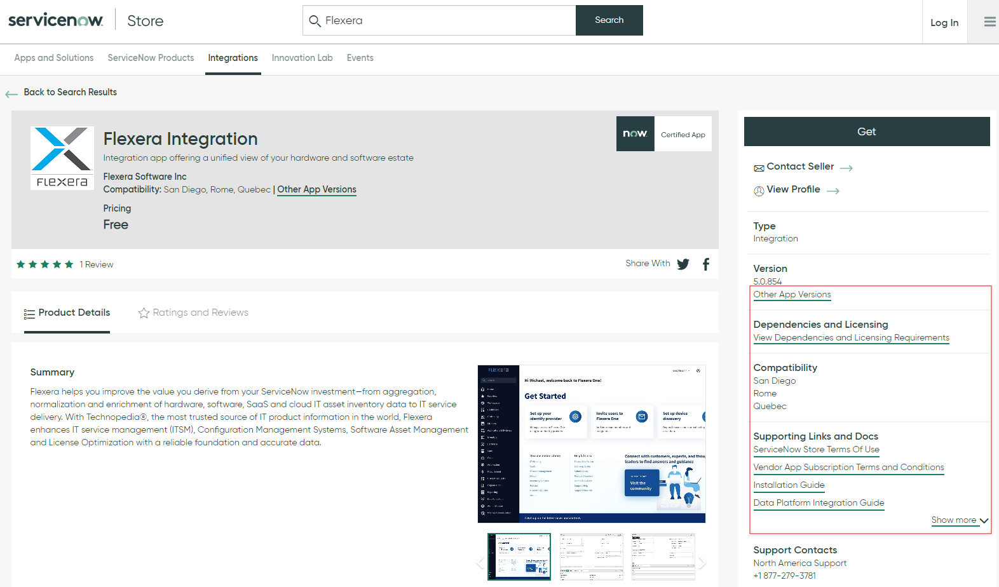Go to next screenshot with right chevron
The height and width of the screenshot is (587, 999).
pos(702,563)
